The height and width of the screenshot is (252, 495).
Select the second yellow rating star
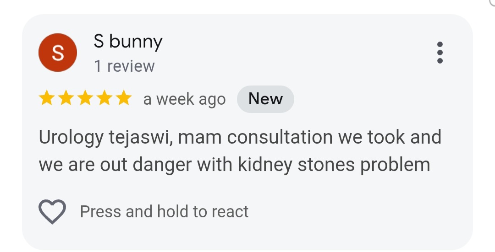66,98
